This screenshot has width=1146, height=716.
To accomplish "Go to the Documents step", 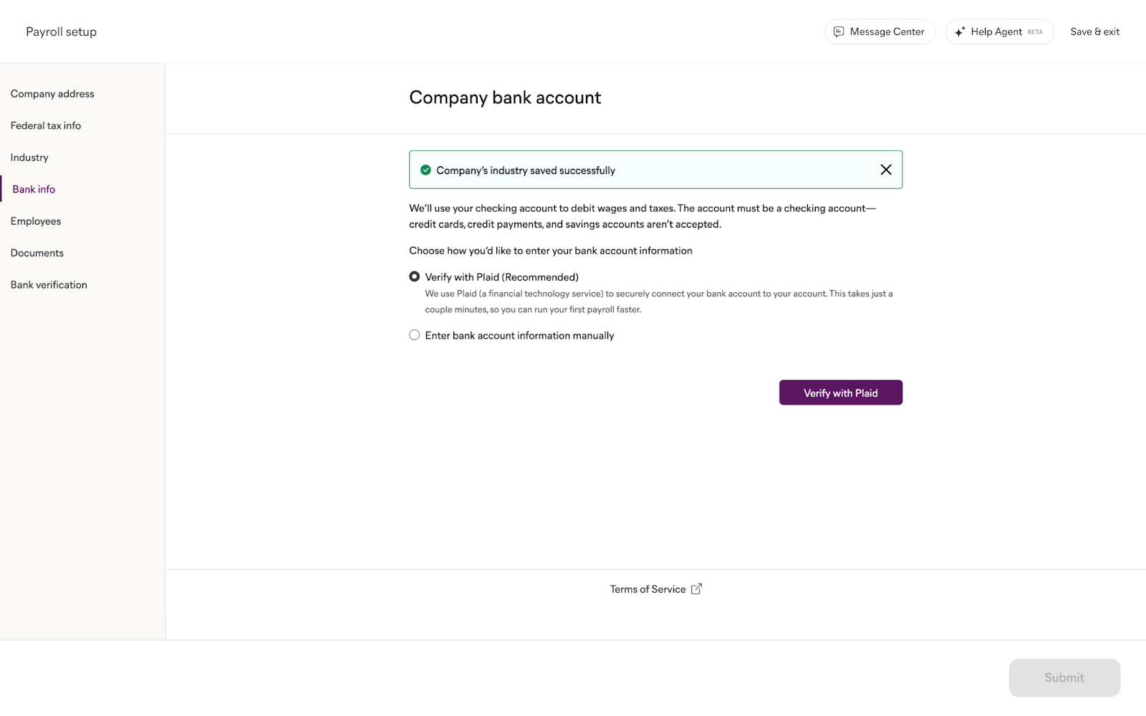I will click(37, 253).
